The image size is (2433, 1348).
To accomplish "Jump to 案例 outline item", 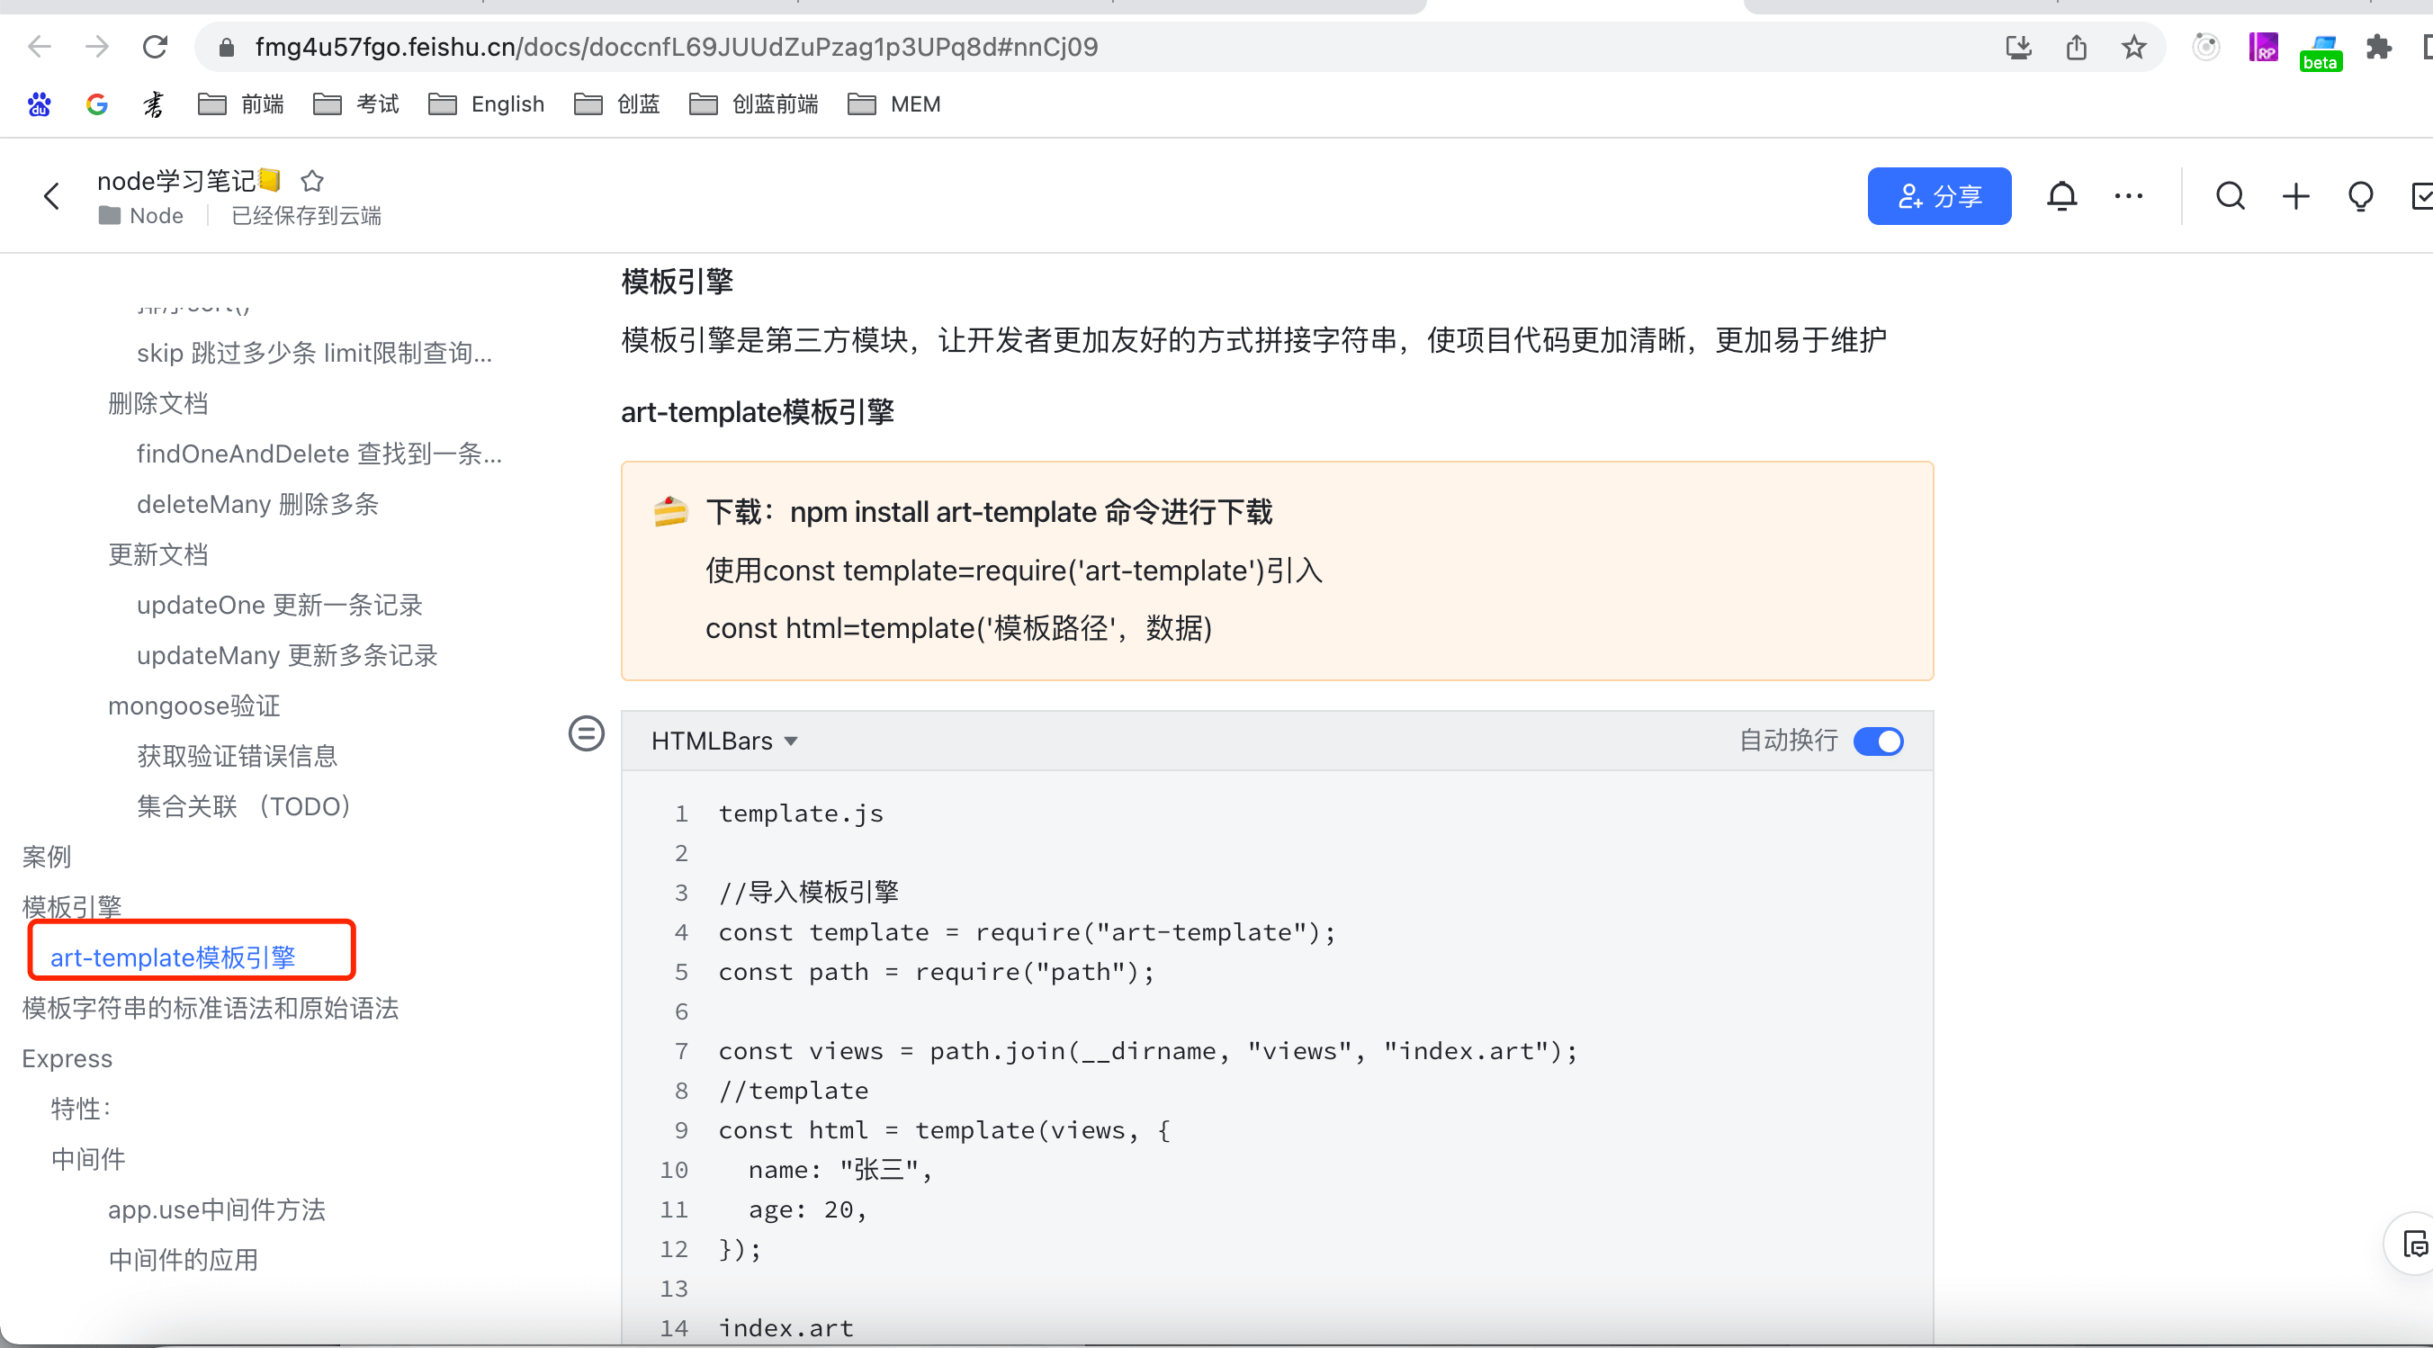I will [x=46, y=857].
